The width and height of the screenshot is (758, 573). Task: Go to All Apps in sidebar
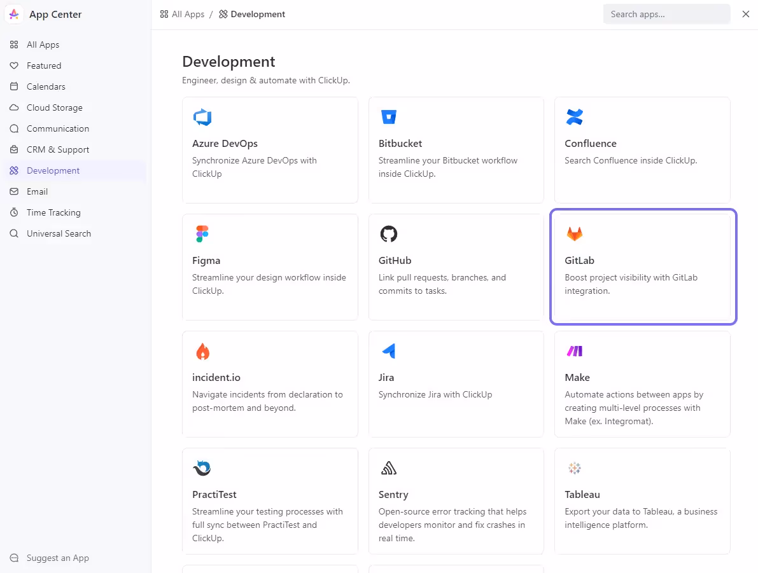(x=43, y=45)
